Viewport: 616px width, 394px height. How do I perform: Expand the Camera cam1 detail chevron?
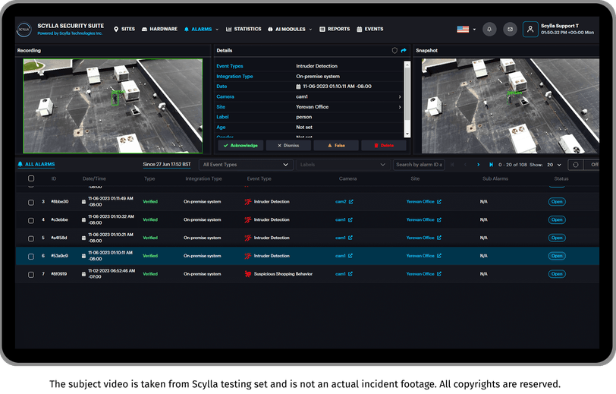(400, 96)
